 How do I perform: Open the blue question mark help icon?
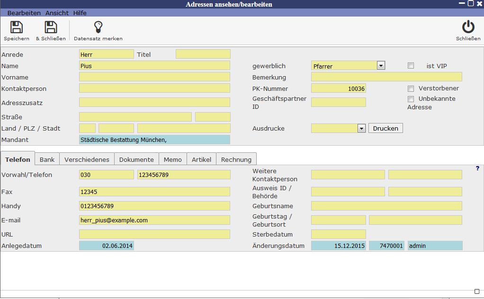pyautogui.click(x=477, y=168)
